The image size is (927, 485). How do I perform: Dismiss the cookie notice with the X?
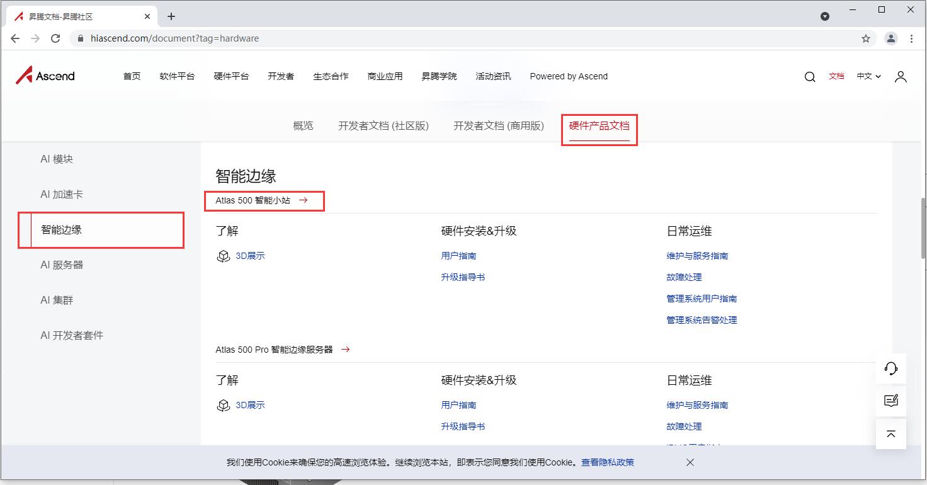[690, 462]
